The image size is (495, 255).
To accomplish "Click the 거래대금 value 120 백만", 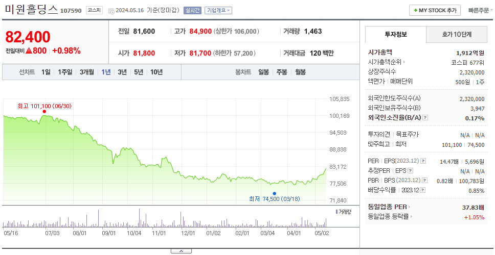I will click(322, 54).
